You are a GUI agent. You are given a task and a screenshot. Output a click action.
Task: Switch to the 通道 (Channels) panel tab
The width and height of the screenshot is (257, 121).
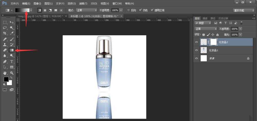coord(205,18)
